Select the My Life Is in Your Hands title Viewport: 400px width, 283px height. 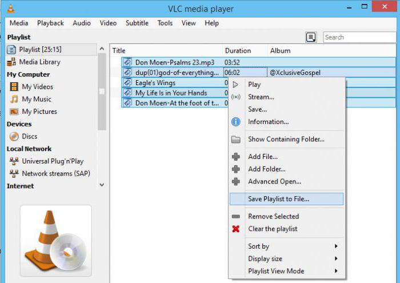pos(171,93)
